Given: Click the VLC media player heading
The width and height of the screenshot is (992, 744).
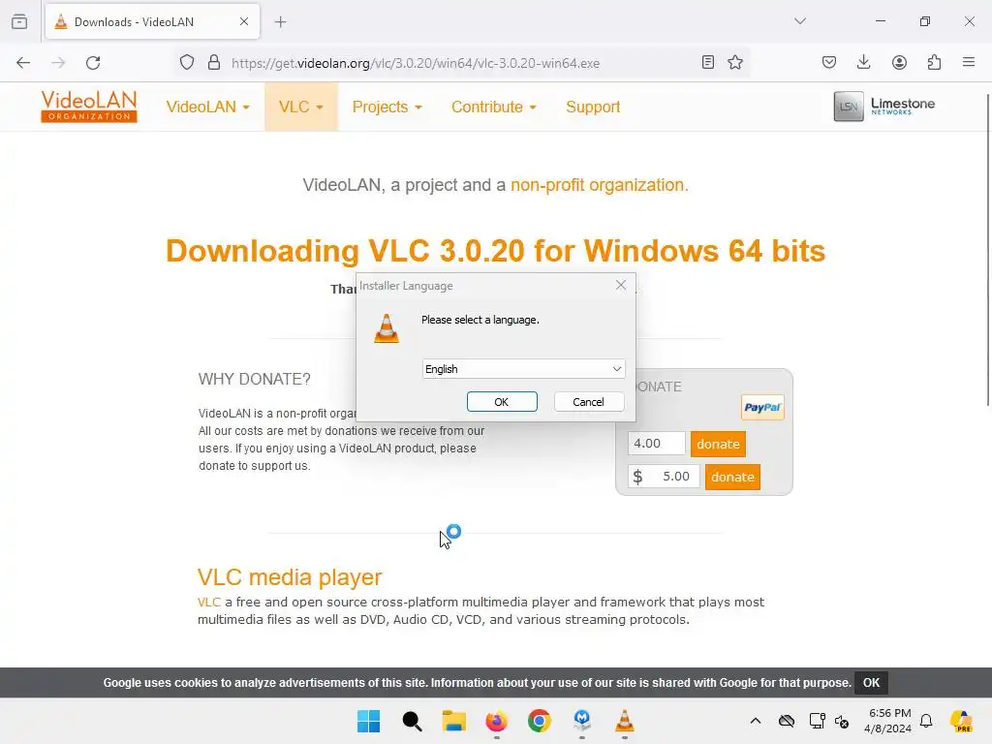Looking at the screenshot, I should pyautogui.click(x=290, y=577).
